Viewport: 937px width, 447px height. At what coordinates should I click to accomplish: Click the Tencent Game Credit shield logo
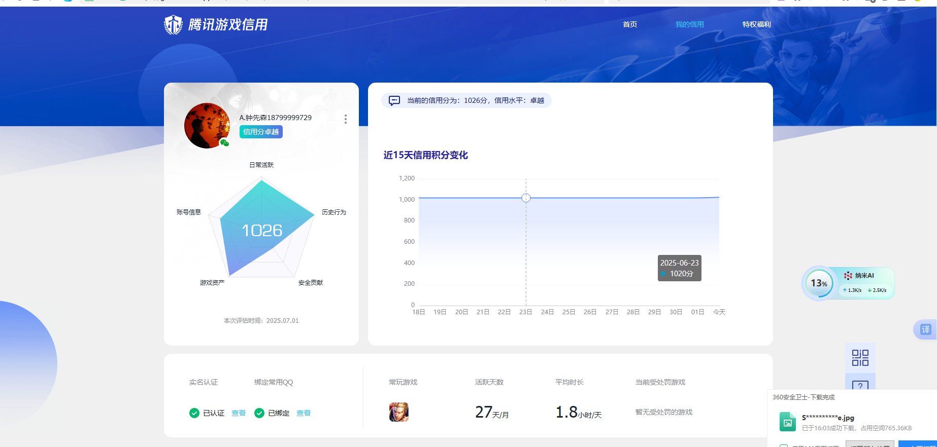tap(173, 24)
